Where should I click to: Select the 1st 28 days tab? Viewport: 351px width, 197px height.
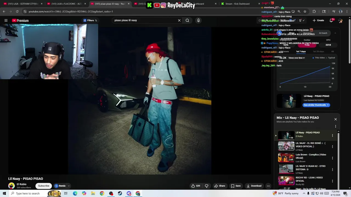pyautogui.click(x=318, y=51)
